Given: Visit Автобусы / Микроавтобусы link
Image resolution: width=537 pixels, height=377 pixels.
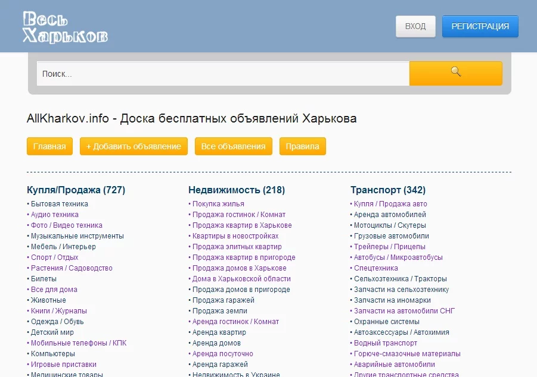Looking at the screenshot, I should click(398, 257).
